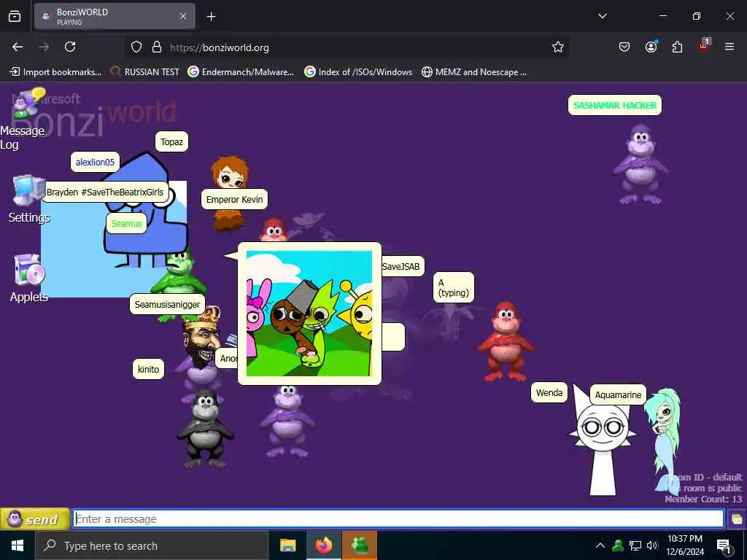Open the tracking protection shield icon
Image resolution: width=747 pixels, height=560 pixels.
pos(136,47)
